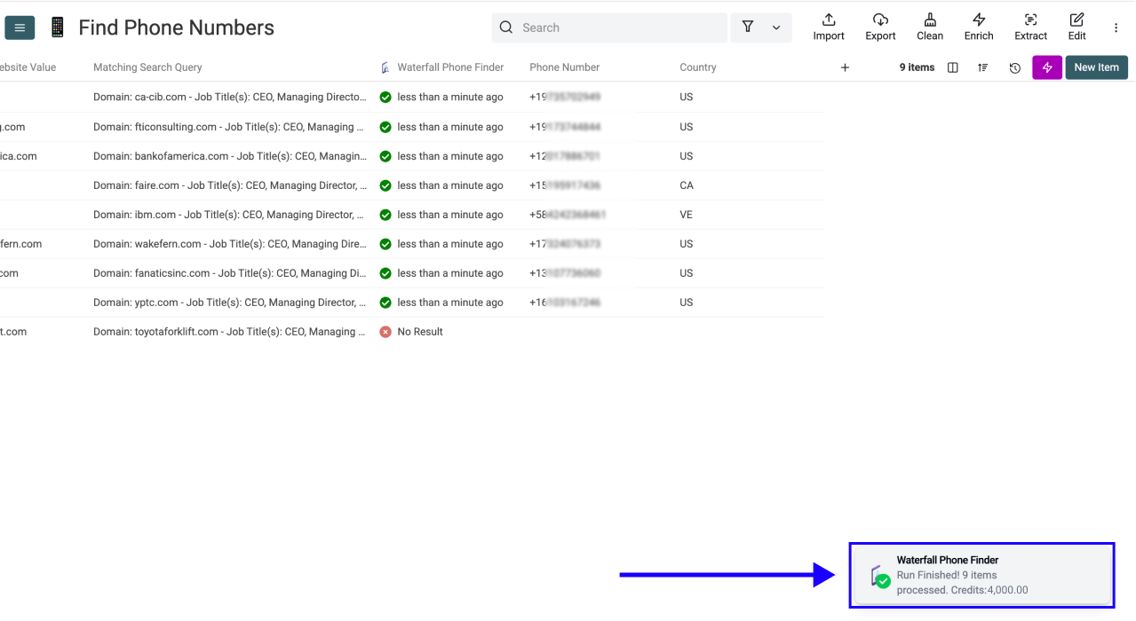Click the filter funnel icon
Viewport: 1136px width, 621px height.
point(748,28)
